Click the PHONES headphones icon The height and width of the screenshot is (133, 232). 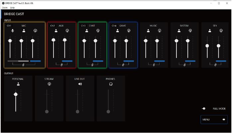pos(111,84)
